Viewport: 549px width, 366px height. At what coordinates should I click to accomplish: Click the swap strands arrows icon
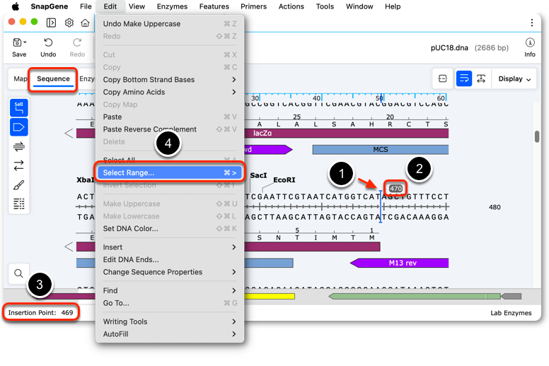[x=19, y=165]
